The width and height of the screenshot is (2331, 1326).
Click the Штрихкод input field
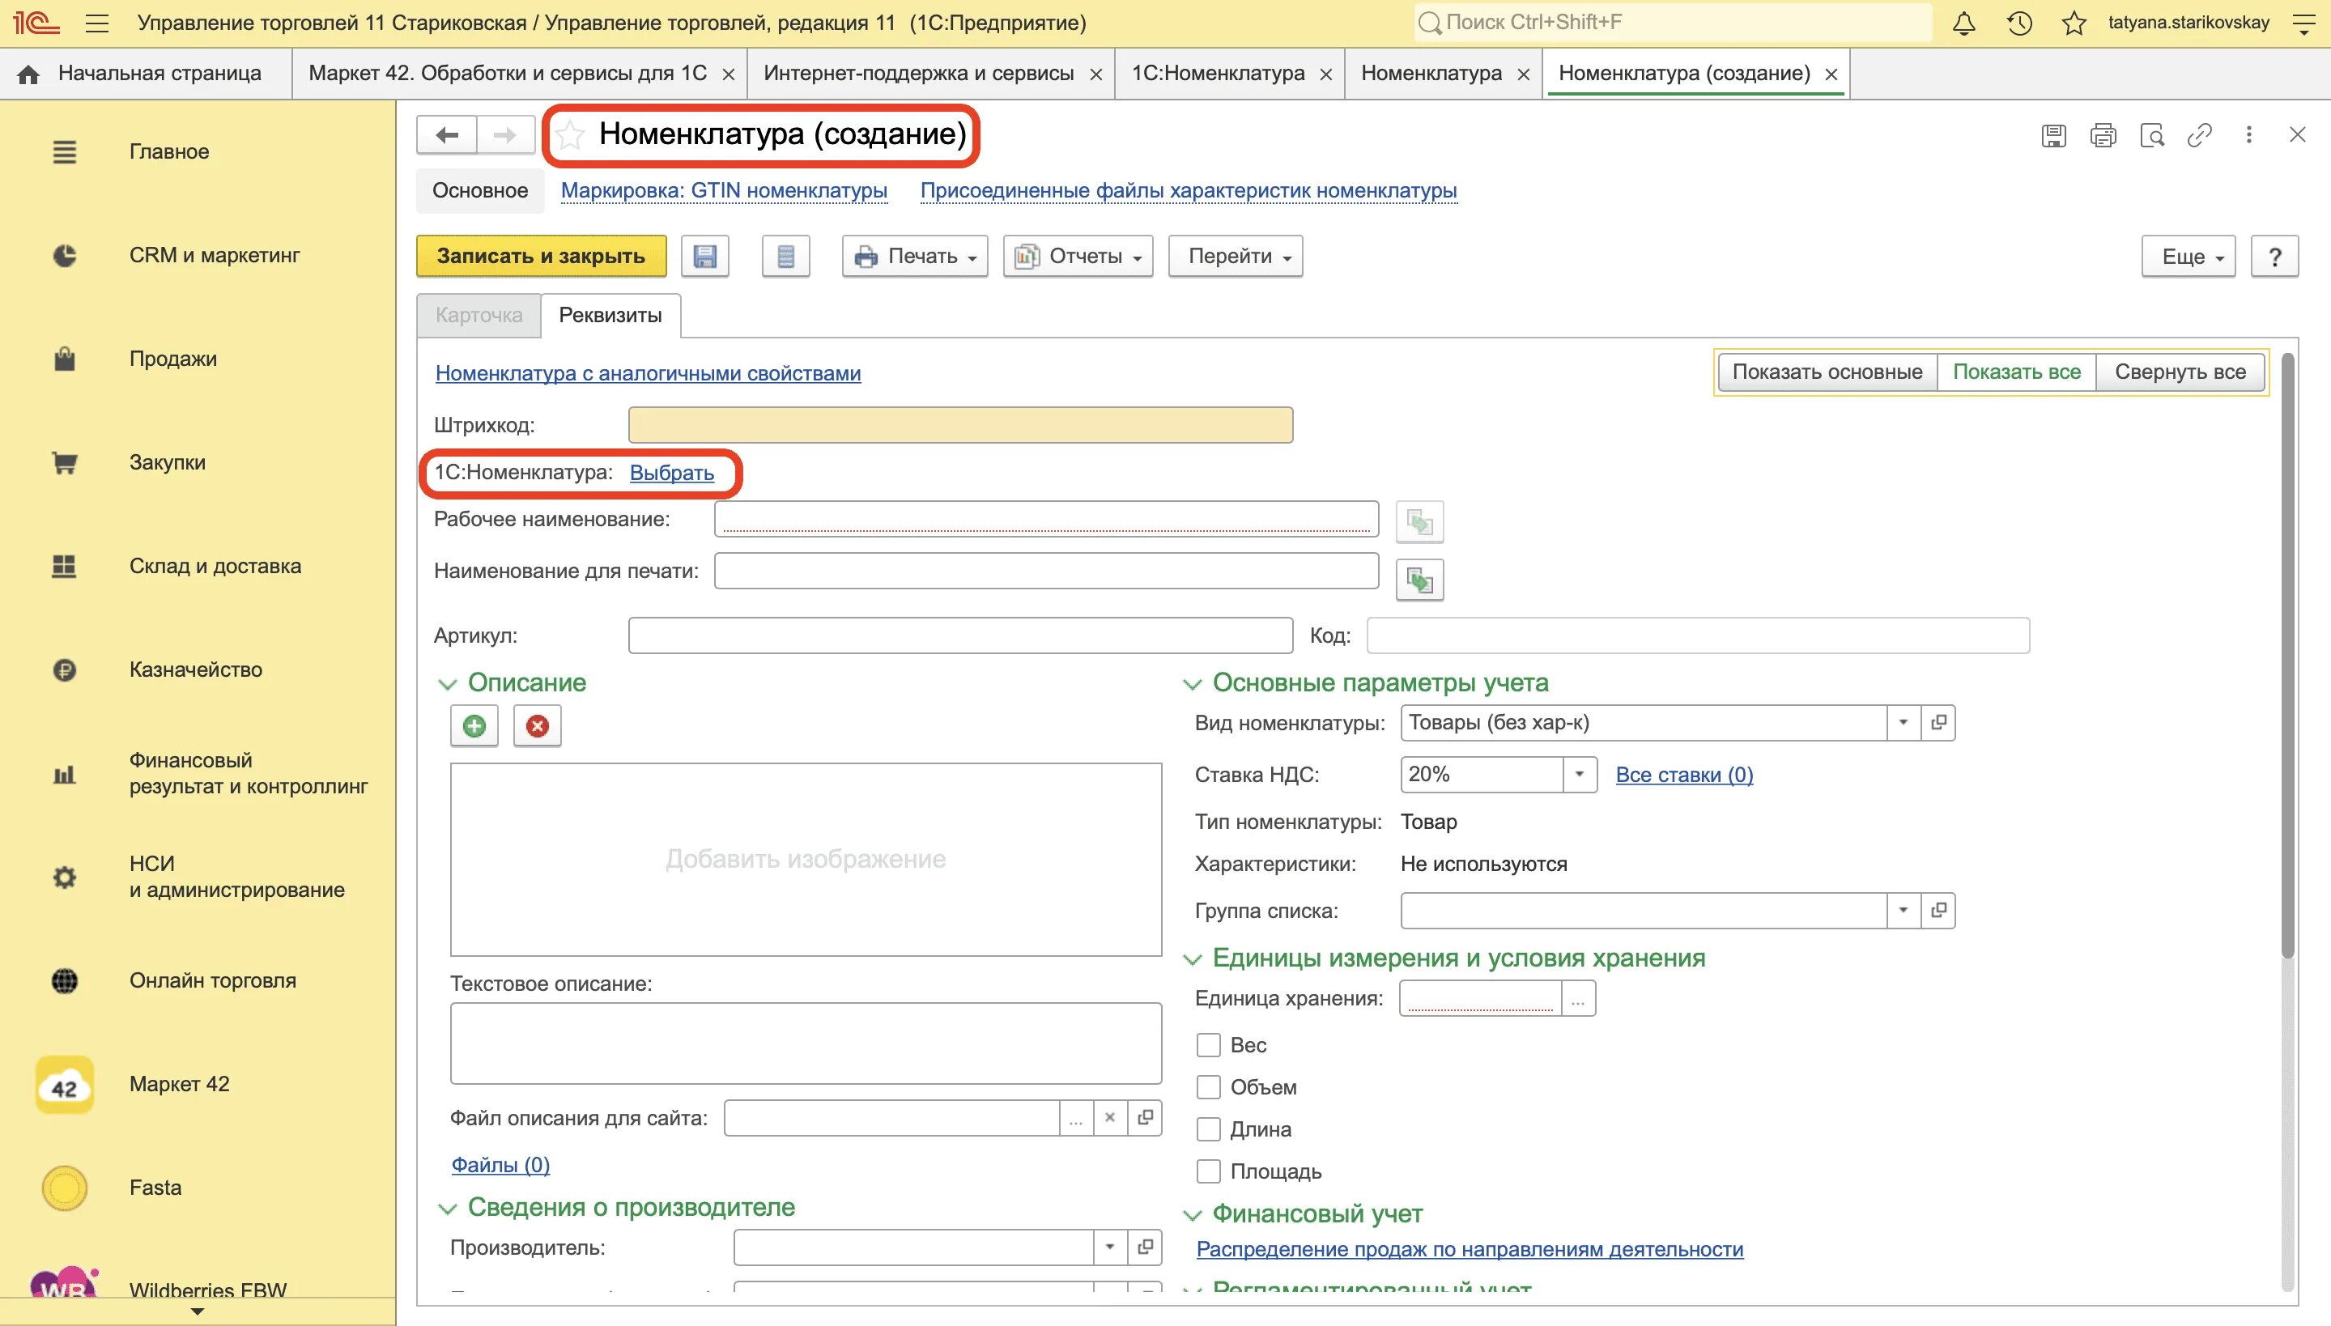(960, 425)
